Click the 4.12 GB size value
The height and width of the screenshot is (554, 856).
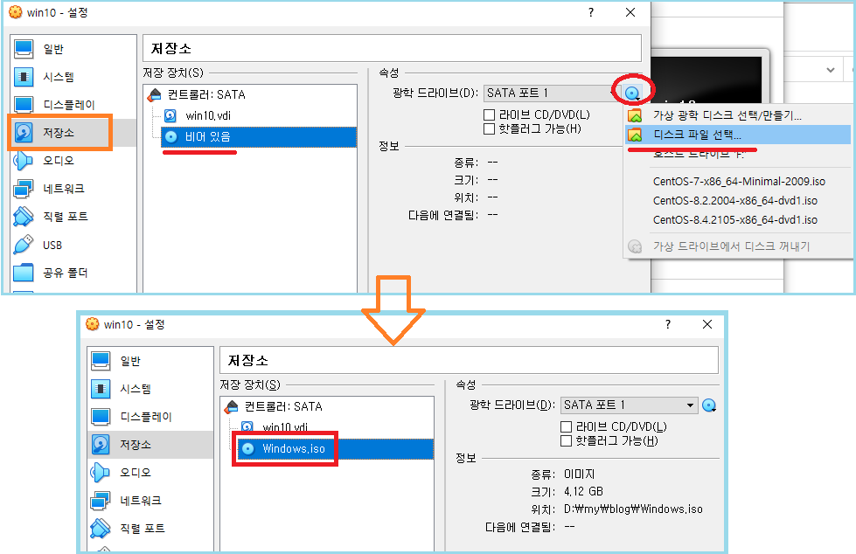coord(583,492)
